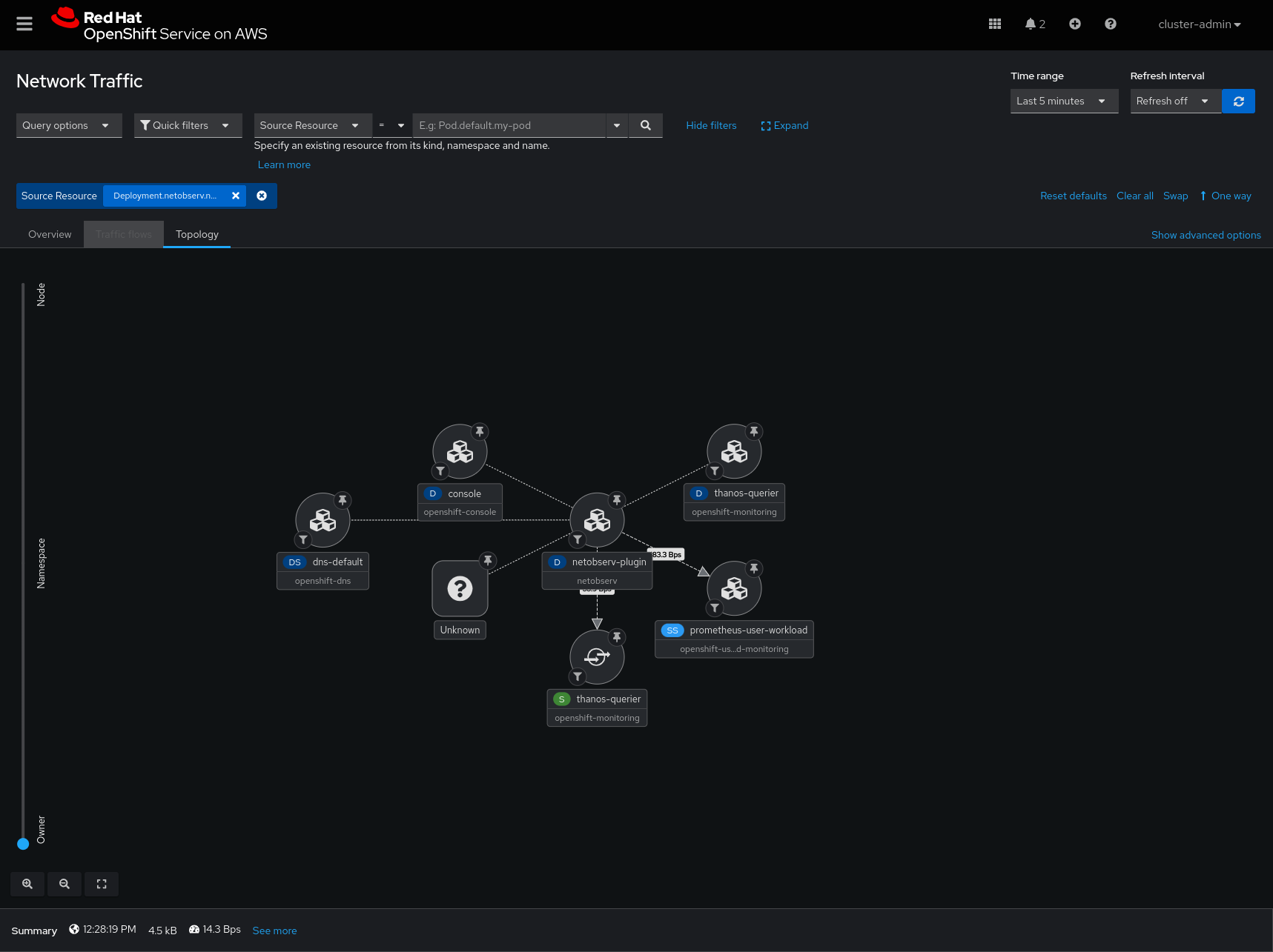
Task: Open the notifications bell
Action: pyautogui.click(x=1034, y=24)
